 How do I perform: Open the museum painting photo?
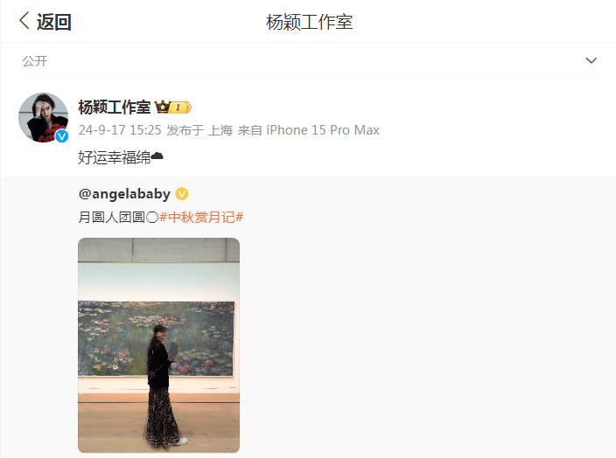point(158,345)
